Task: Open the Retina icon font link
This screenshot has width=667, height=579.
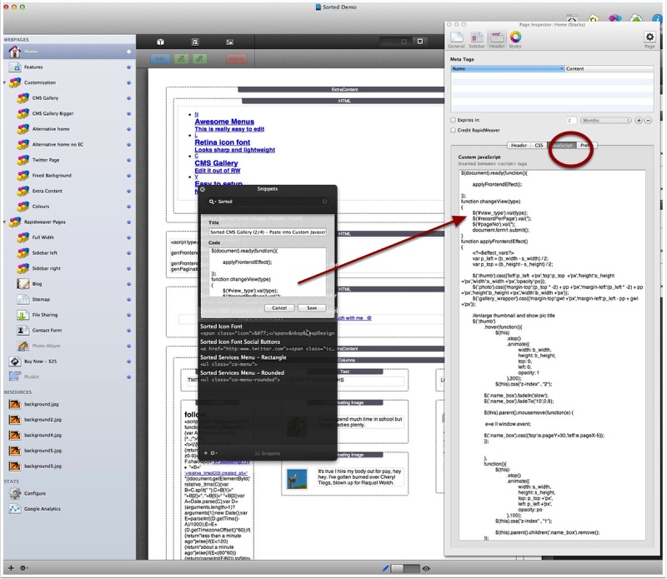Action: point(222,142)
